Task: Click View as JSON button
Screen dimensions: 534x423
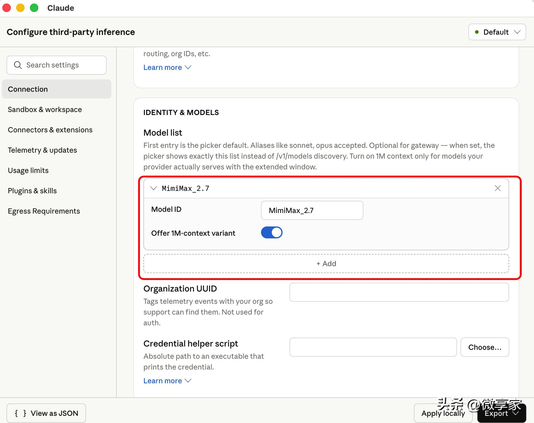Action: 46,413
